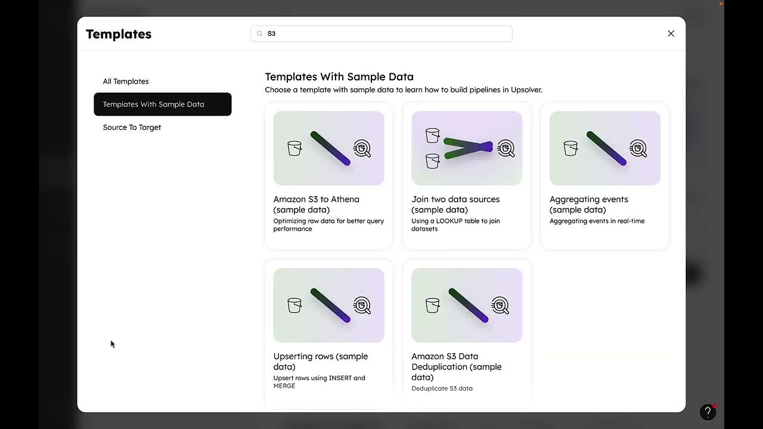Click the upper bucket icon in Join card
Screen dimensions: 763x429
[x=433, y=136]
